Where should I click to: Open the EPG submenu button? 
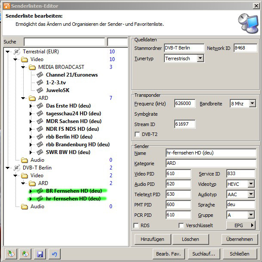[x=240, y=225]
